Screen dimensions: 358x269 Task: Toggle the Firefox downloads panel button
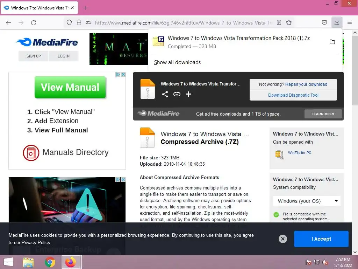pos(337,22)
